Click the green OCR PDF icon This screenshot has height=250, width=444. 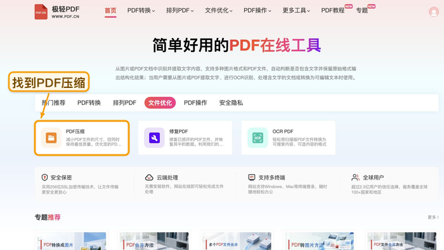pos(258,138)
